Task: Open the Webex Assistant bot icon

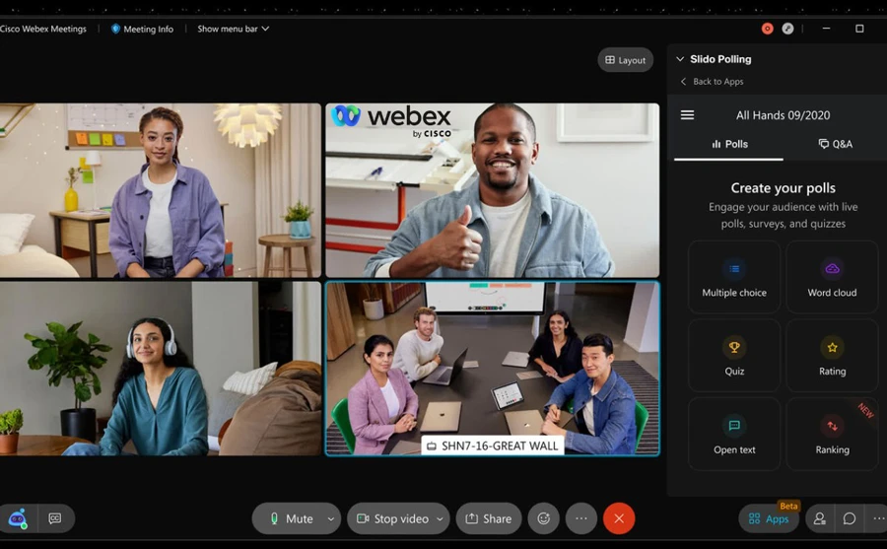Action: click(18, 518)
